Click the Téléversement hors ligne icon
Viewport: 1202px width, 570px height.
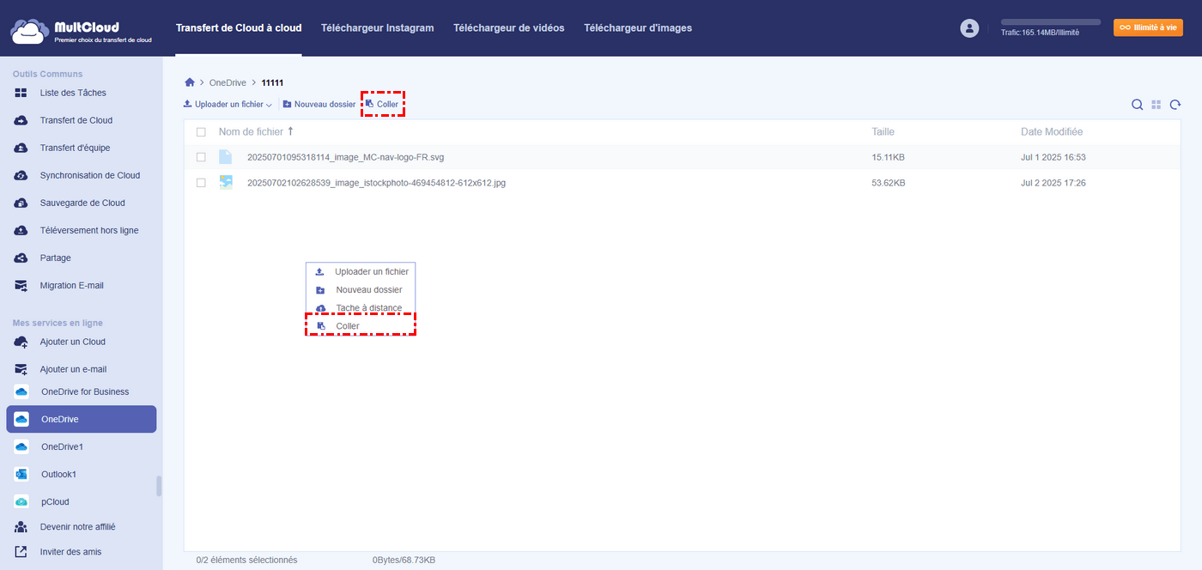(x=21, y=230)
